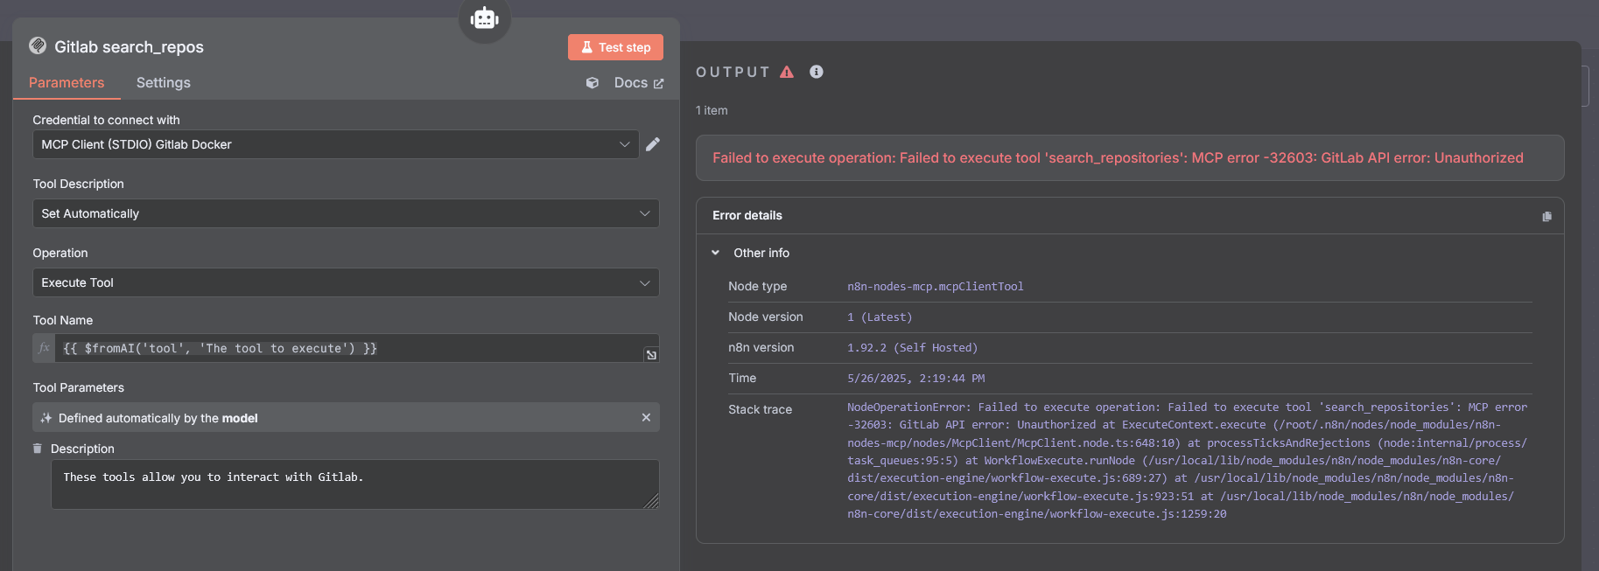Click the Node version row label

(x=765, y=317)
